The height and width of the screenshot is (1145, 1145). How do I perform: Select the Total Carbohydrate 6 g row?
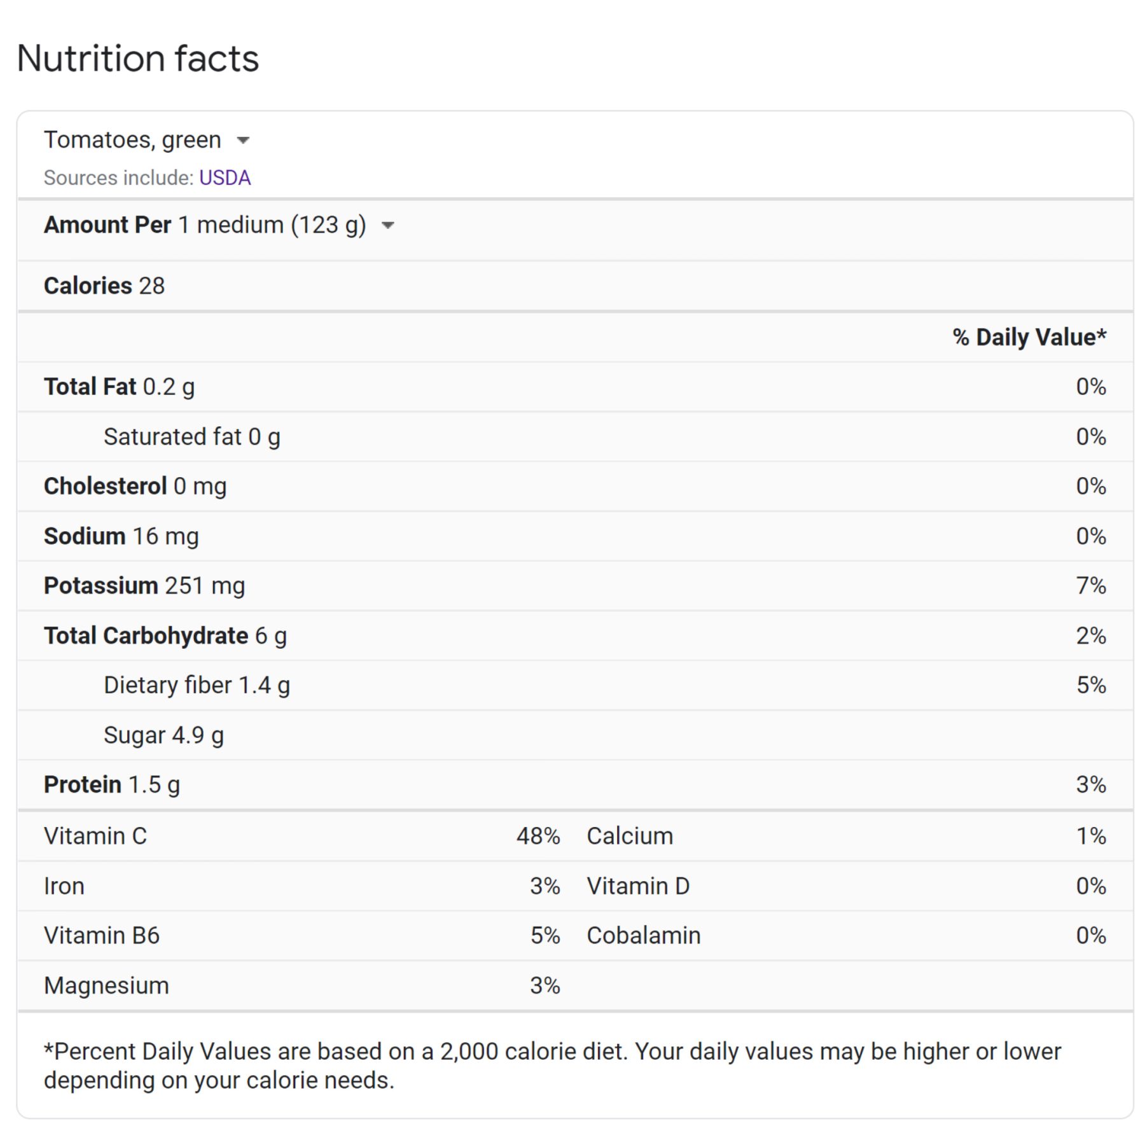pos(165,635)
